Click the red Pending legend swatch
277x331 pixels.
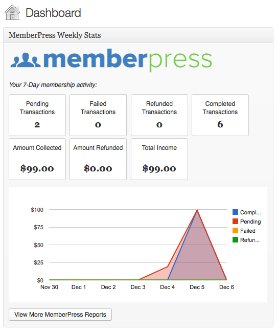click(x=235, y=222)
